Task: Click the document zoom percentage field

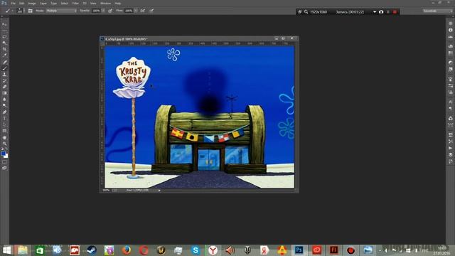Action: [106, 191]
